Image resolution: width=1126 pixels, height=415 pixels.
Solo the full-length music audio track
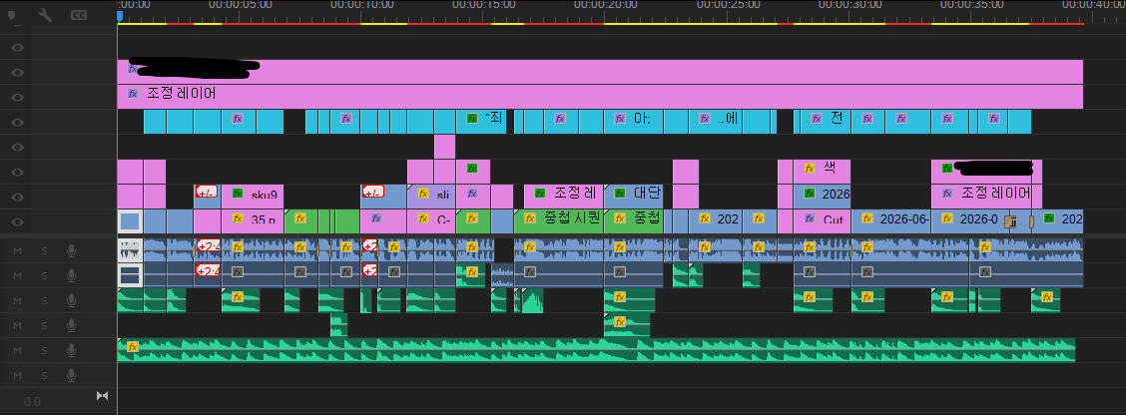tap(44, 350)
